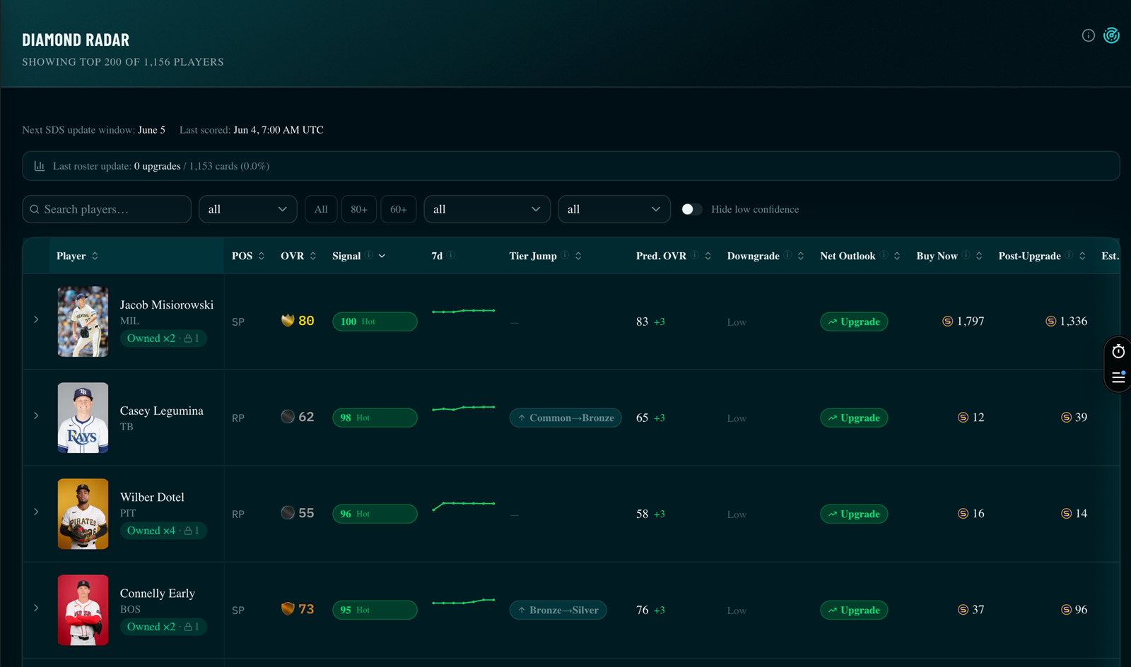Viewport: 1131px width, 667px height.
Task: Sort by Player column arrows
Action: 95,256
